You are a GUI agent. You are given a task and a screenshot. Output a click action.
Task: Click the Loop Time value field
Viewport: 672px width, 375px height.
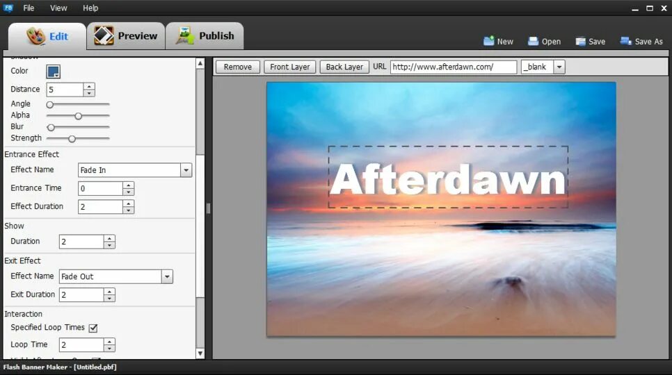81,344
